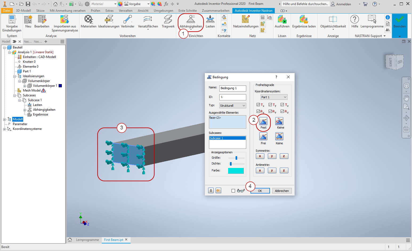The width and height of the screenshot is (412, 251).
Task: Switch to the Skizze ribbon tab
Action: pyautogui.click(x=40, y=11)
